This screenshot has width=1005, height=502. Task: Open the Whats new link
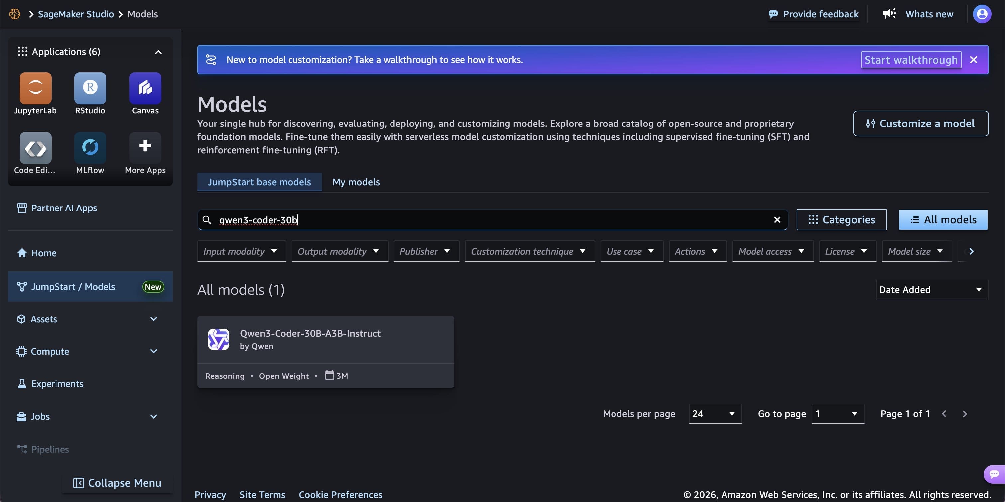[929, 14]
